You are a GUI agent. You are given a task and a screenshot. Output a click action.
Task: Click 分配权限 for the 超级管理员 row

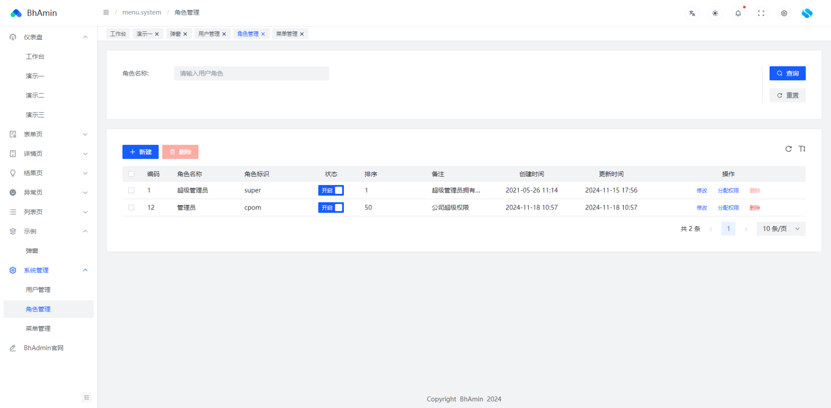pos(728,191)
